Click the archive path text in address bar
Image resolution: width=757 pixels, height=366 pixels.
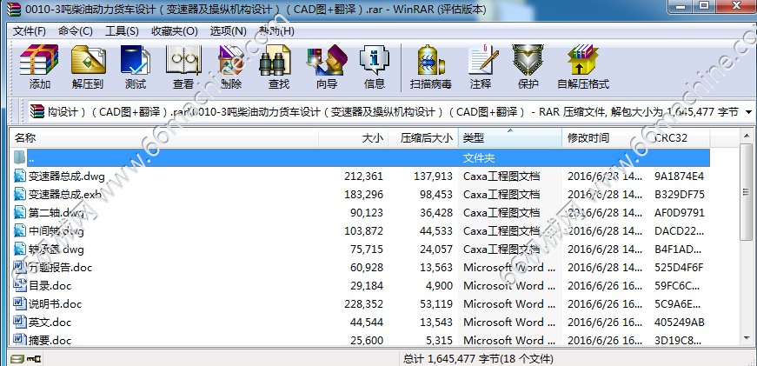[x=393, y=112]
